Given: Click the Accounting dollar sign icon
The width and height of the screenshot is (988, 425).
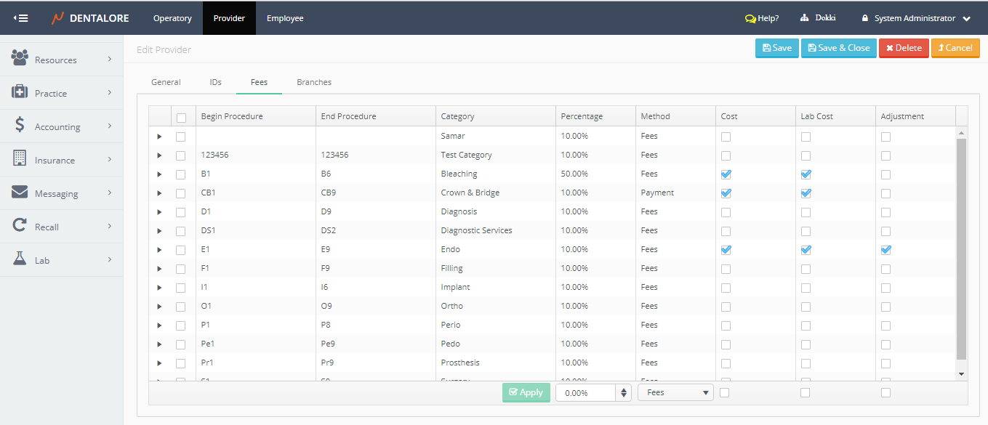Looking at the screenshot, I should 20,125.
